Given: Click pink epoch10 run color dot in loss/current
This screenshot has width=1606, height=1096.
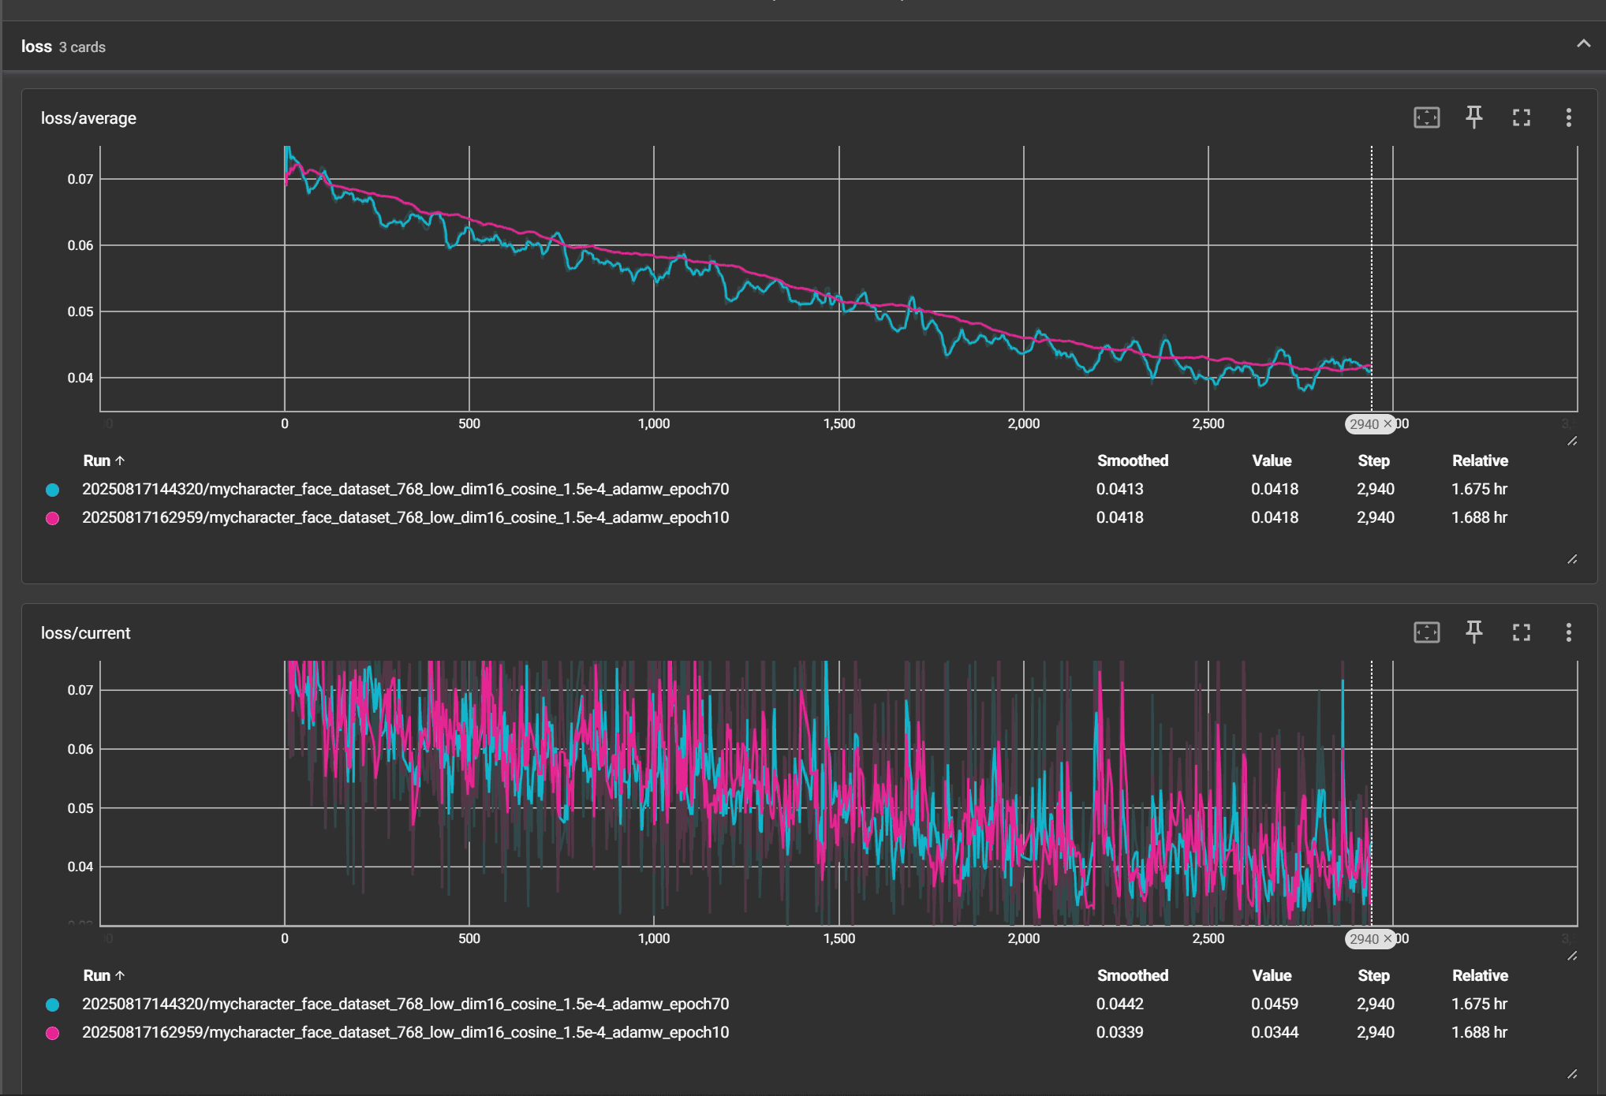Looking at the screenshot, I should coord(53,1033).
